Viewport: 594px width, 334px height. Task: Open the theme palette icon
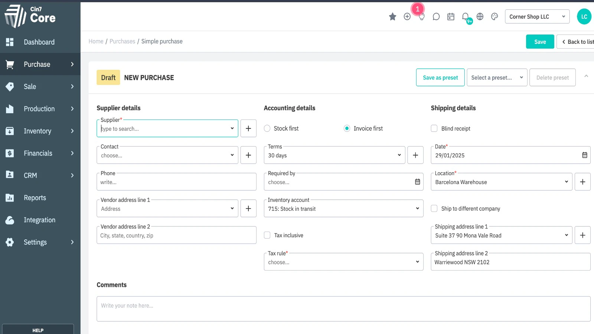[x=495, y=17]
